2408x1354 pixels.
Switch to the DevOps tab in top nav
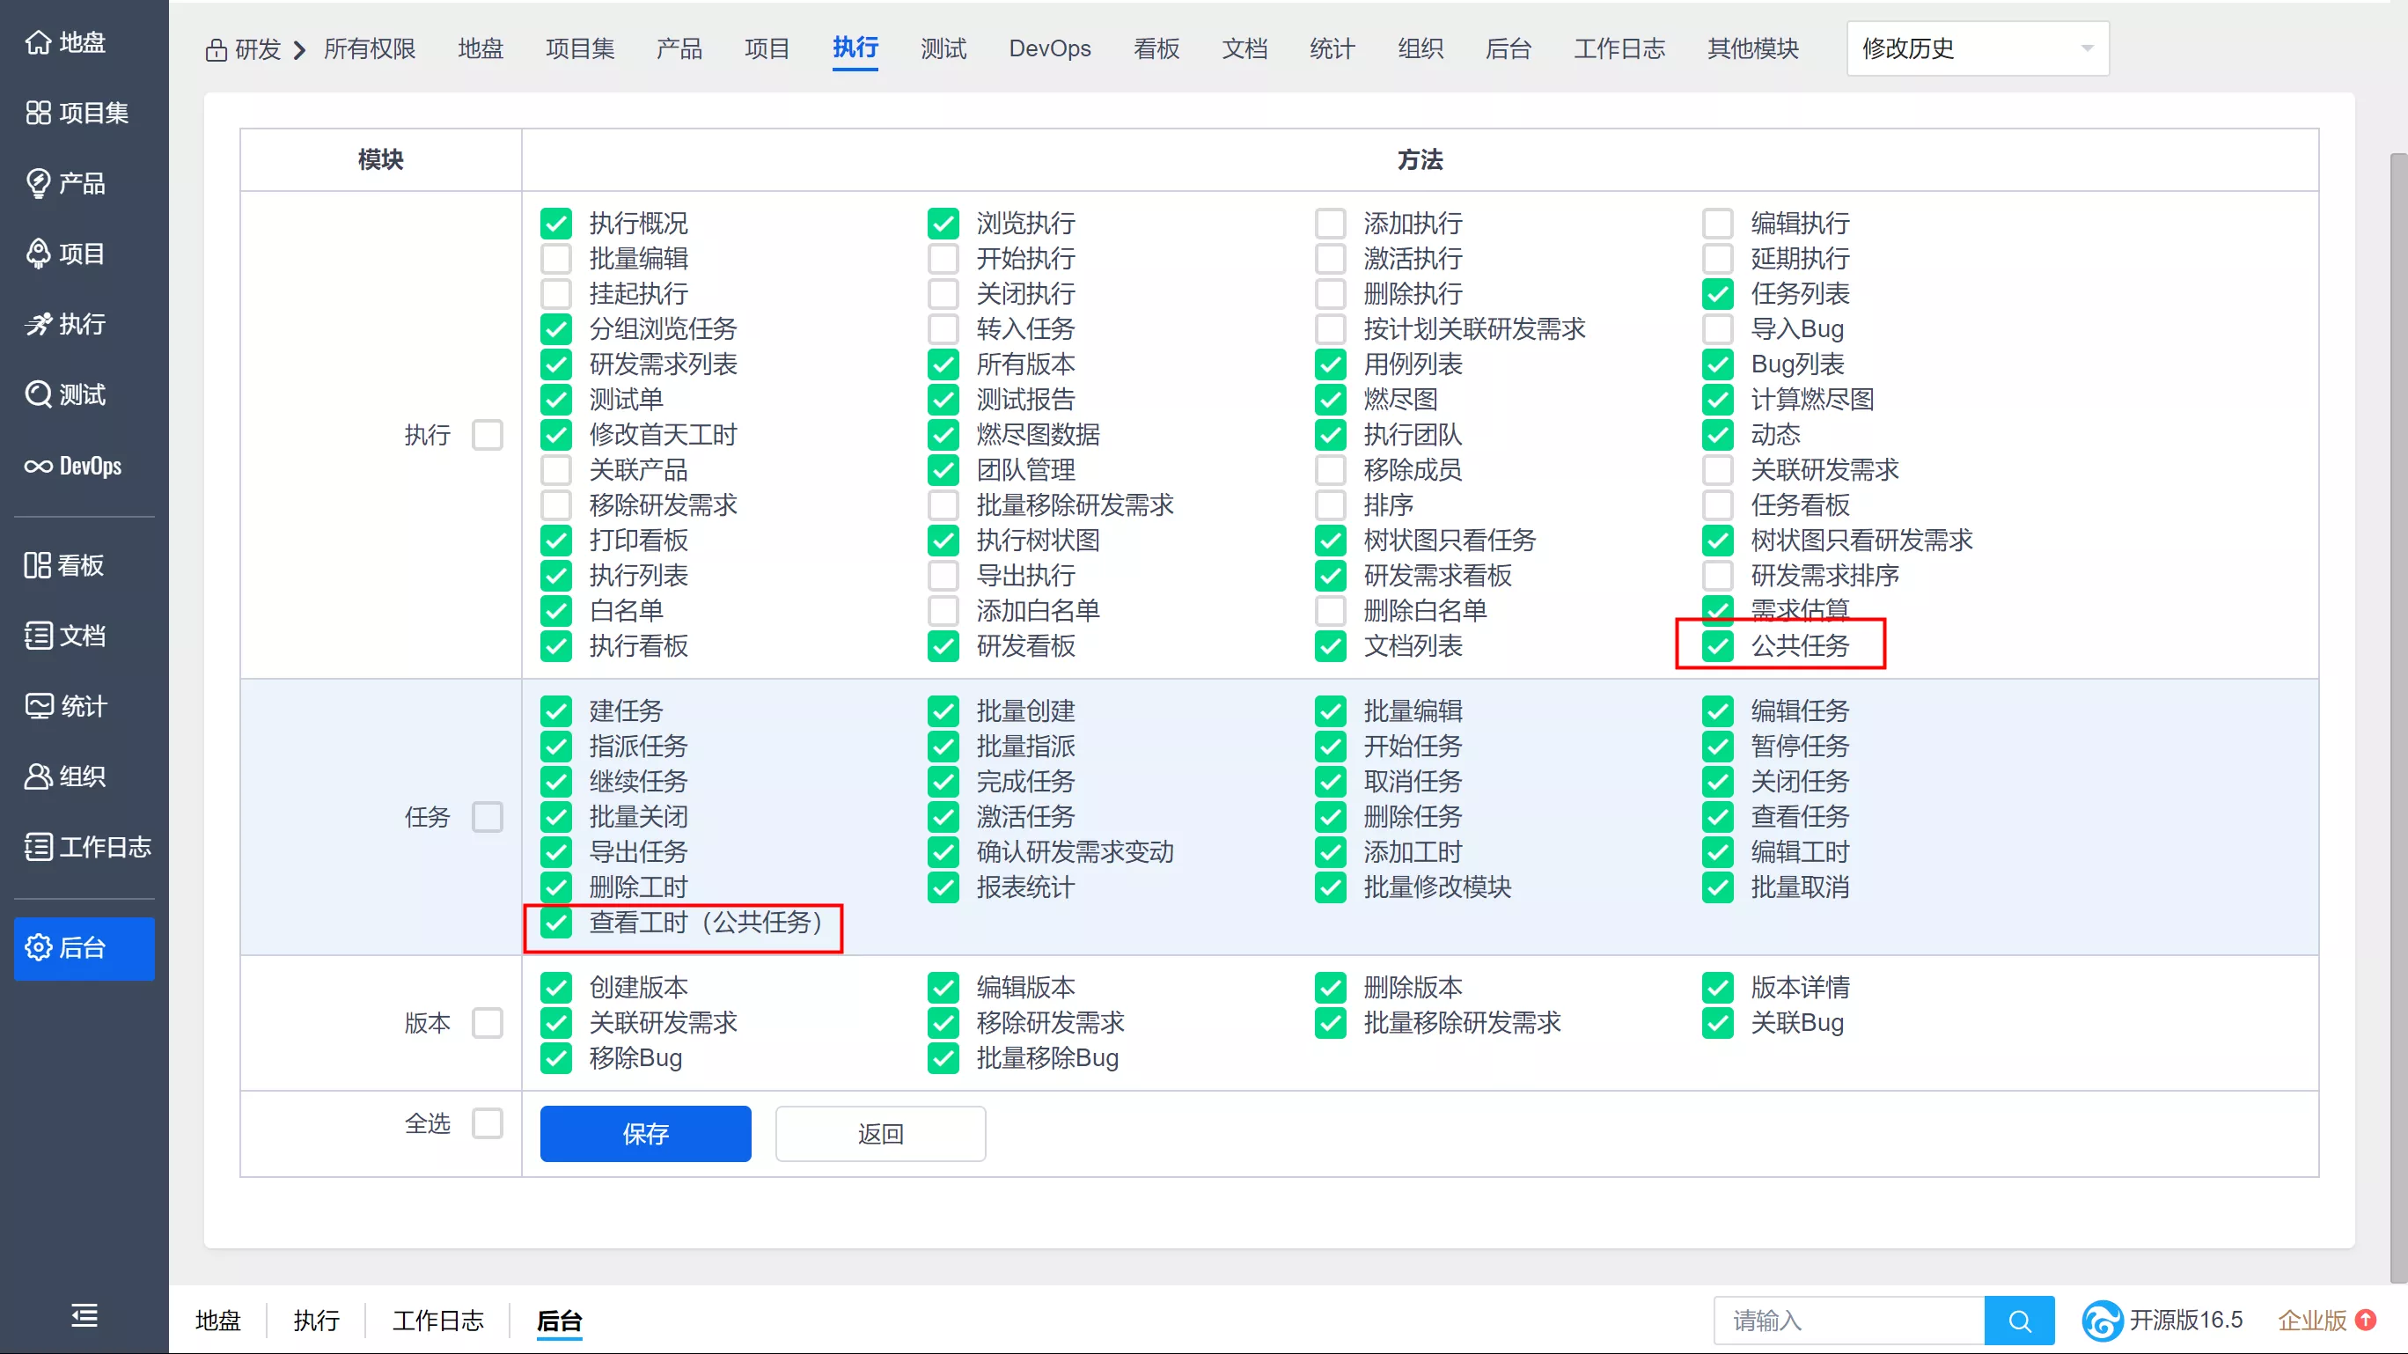tap(1050, 48)
